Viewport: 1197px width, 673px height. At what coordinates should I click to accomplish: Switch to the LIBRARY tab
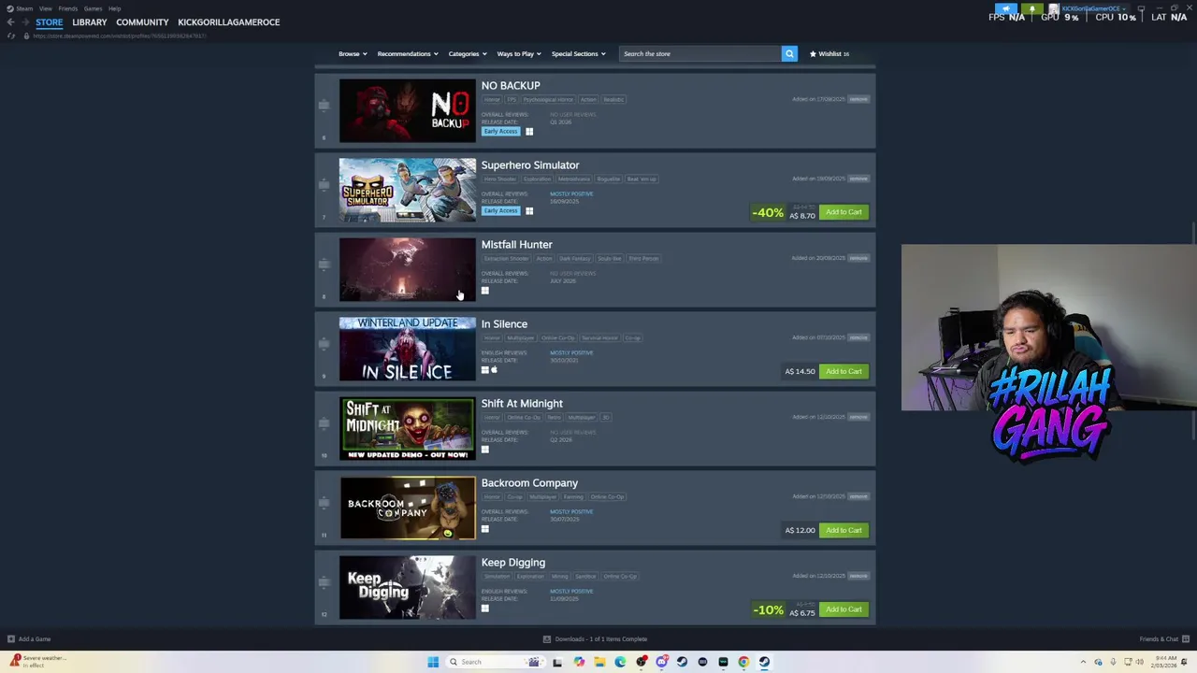click(90, 21)
